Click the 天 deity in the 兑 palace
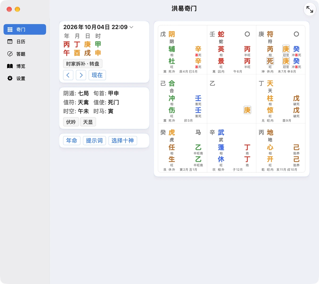 pos(270,83)
